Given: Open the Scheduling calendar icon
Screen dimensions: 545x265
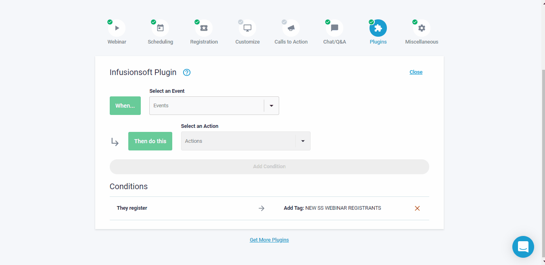Looking at the screenshot, I should (x=161, y=28).
